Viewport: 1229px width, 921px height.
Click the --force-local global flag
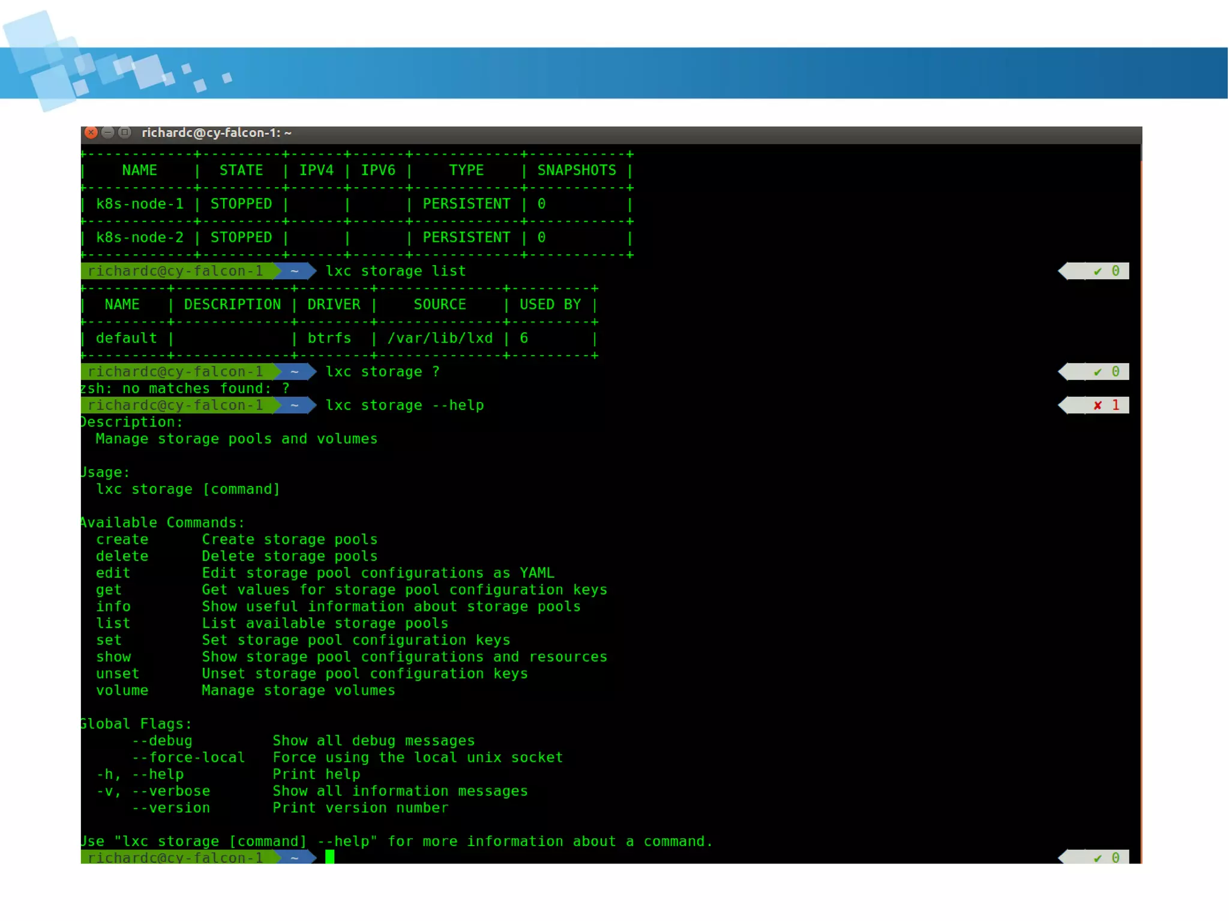coord(188,758)
